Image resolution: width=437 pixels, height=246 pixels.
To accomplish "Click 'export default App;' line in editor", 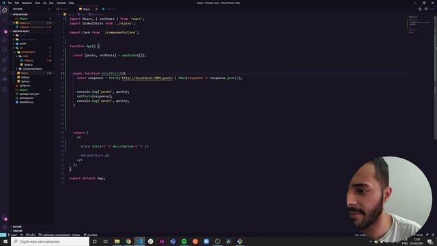I will (87, 178).
